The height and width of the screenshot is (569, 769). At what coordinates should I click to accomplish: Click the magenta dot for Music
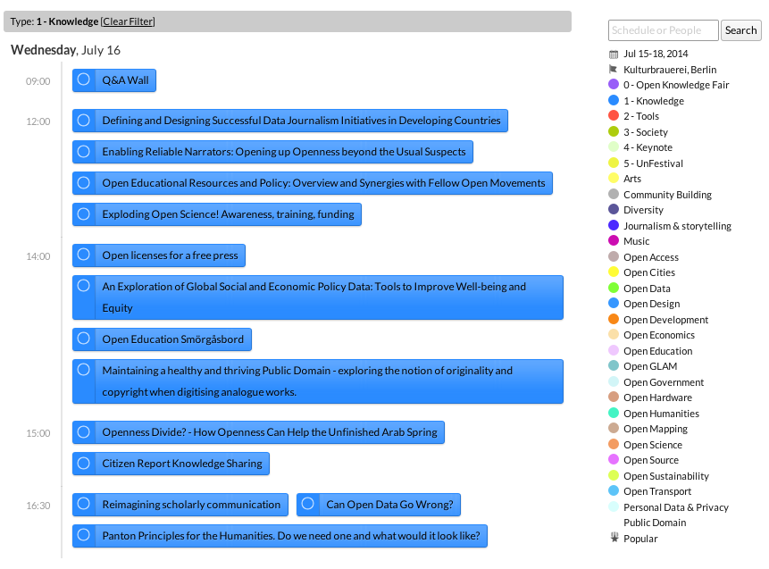(614, 240)
